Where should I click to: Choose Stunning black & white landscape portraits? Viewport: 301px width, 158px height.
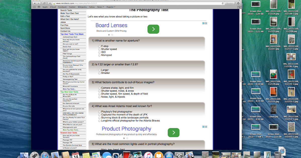point(99,117)
